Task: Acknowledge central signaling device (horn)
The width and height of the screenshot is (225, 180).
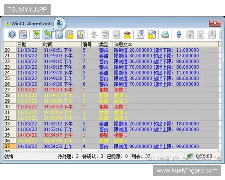Action: [x=94, y=34]
